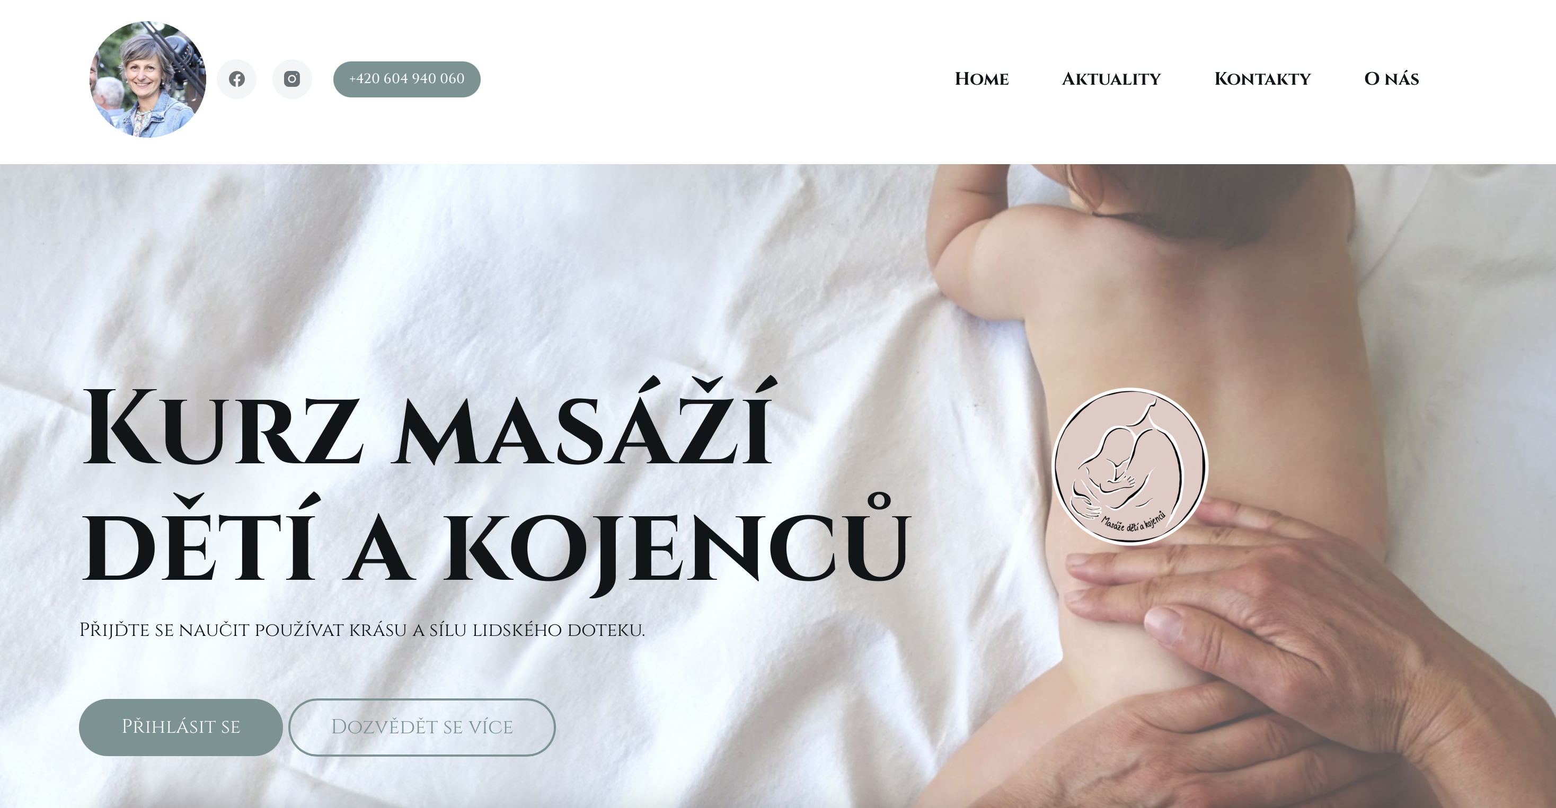The height and width of the screenshot is (808, 1556).
Task: Click the round woman's portrait photo
Action: click(148, 79)
